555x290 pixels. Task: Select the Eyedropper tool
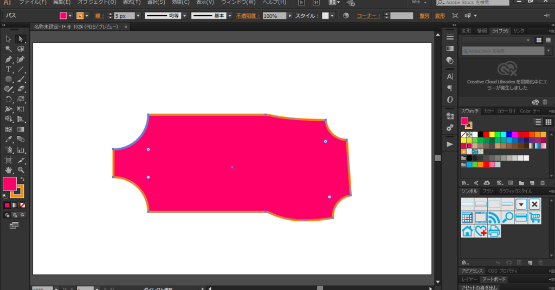pos(9,139)
